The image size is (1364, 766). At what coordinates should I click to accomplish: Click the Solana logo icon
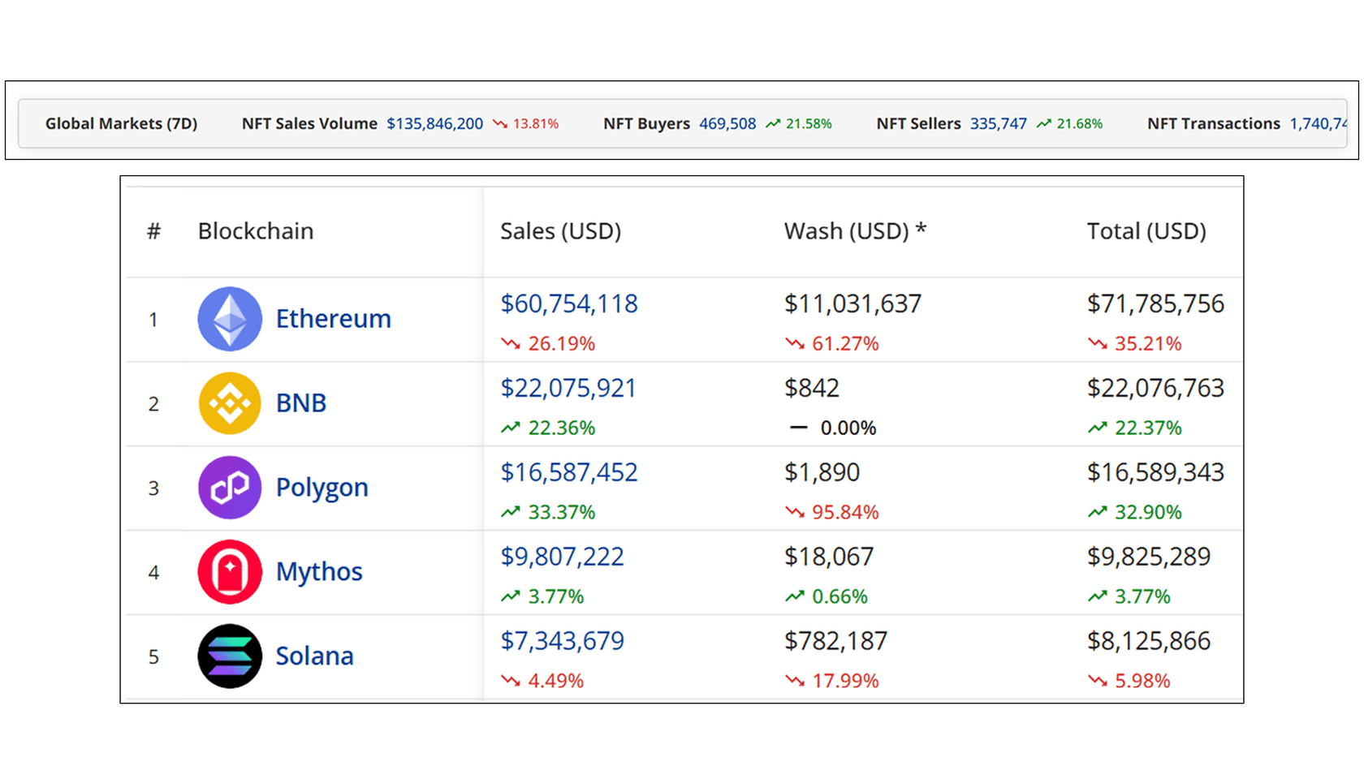[x=230, y=656]
